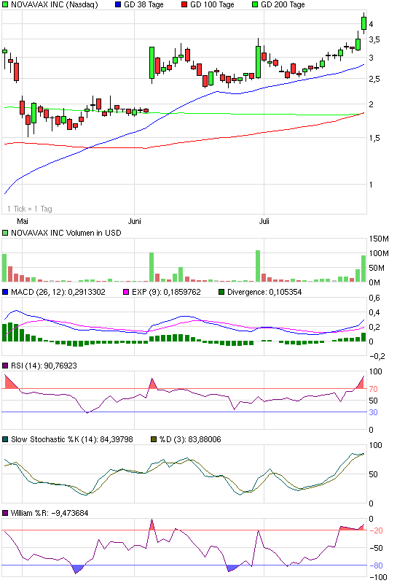Viewport: 397px width, 583px height.
Task: Click the purple RSI (14) legend swatch
Action: (5, 366)
